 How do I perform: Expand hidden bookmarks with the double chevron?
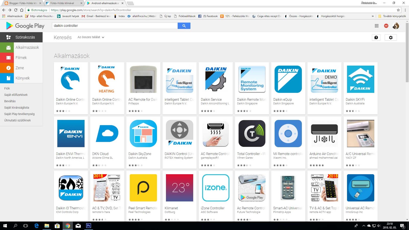click(x=373, y=16)
